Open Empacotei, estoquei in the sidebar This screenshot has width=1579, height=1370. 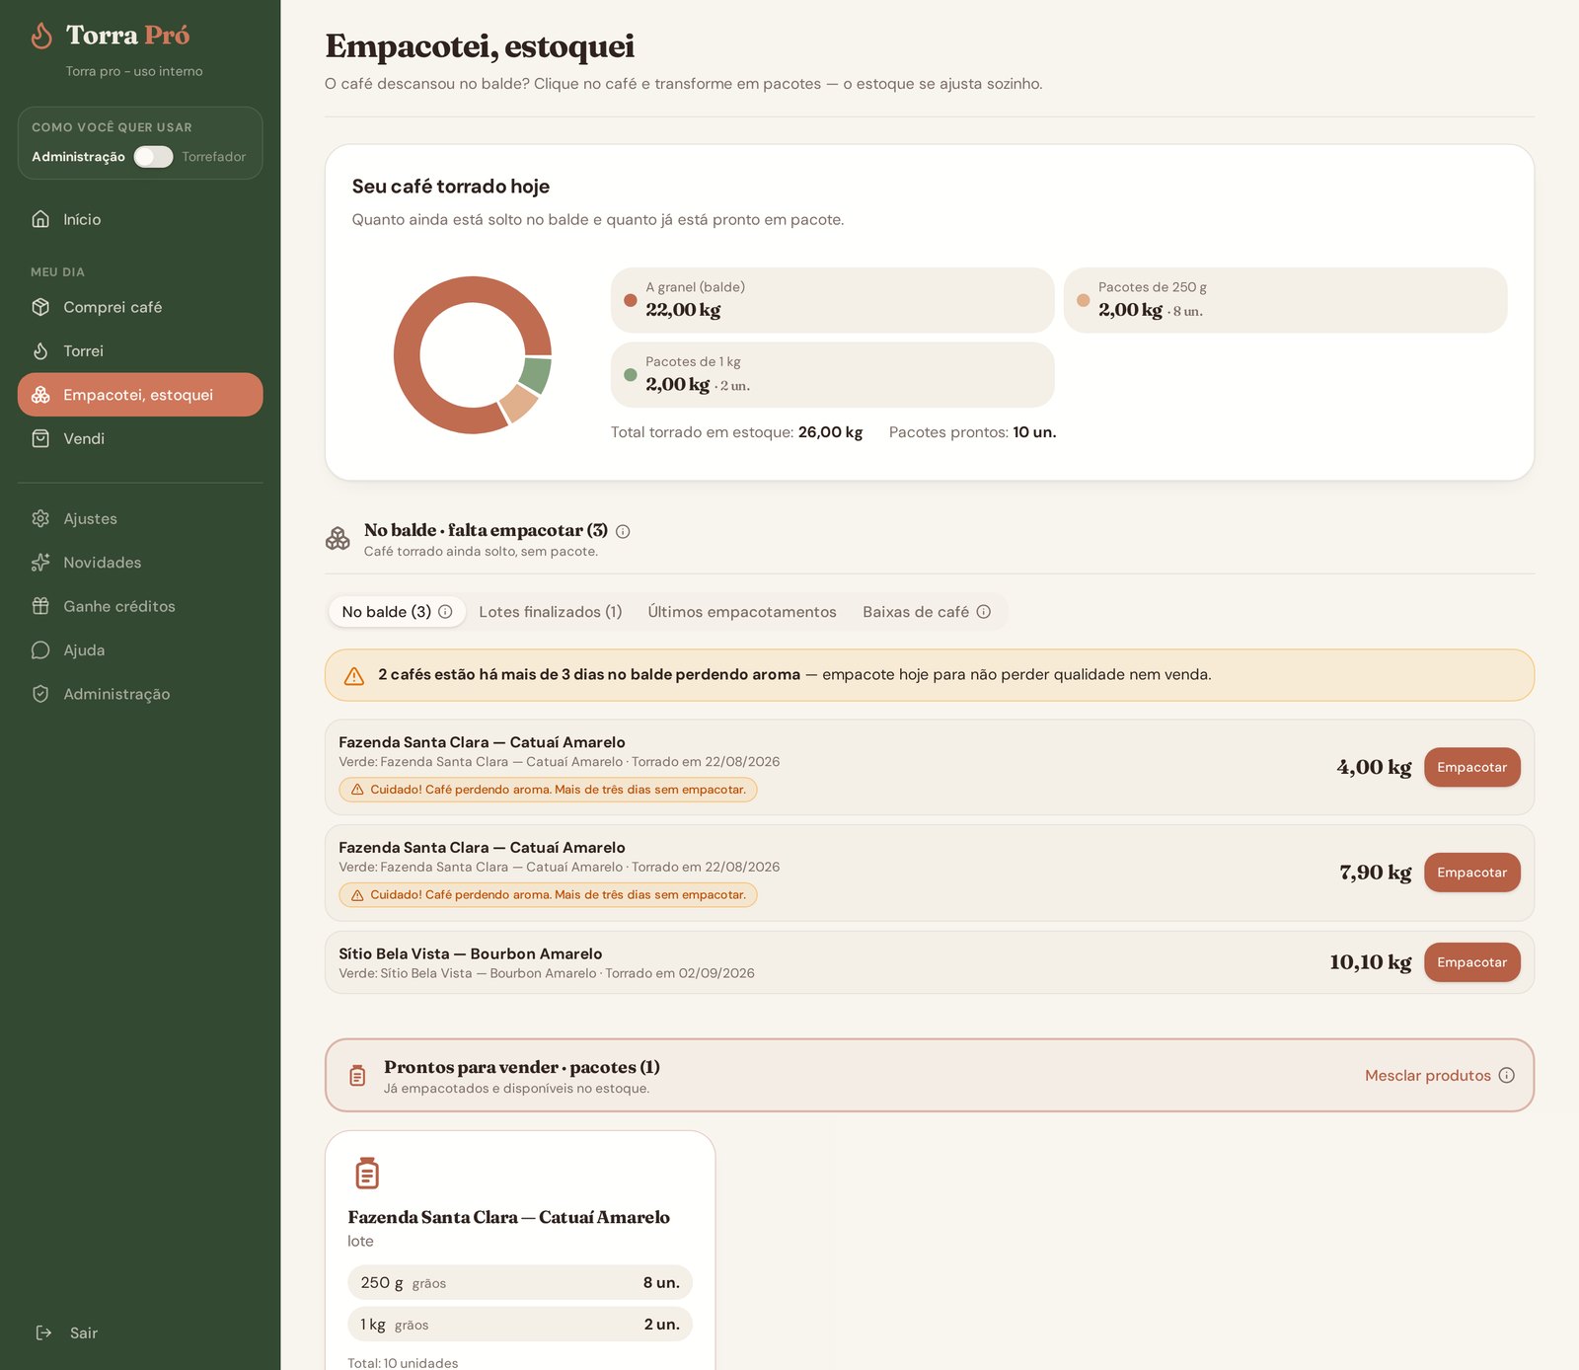(x=140, y=395)
